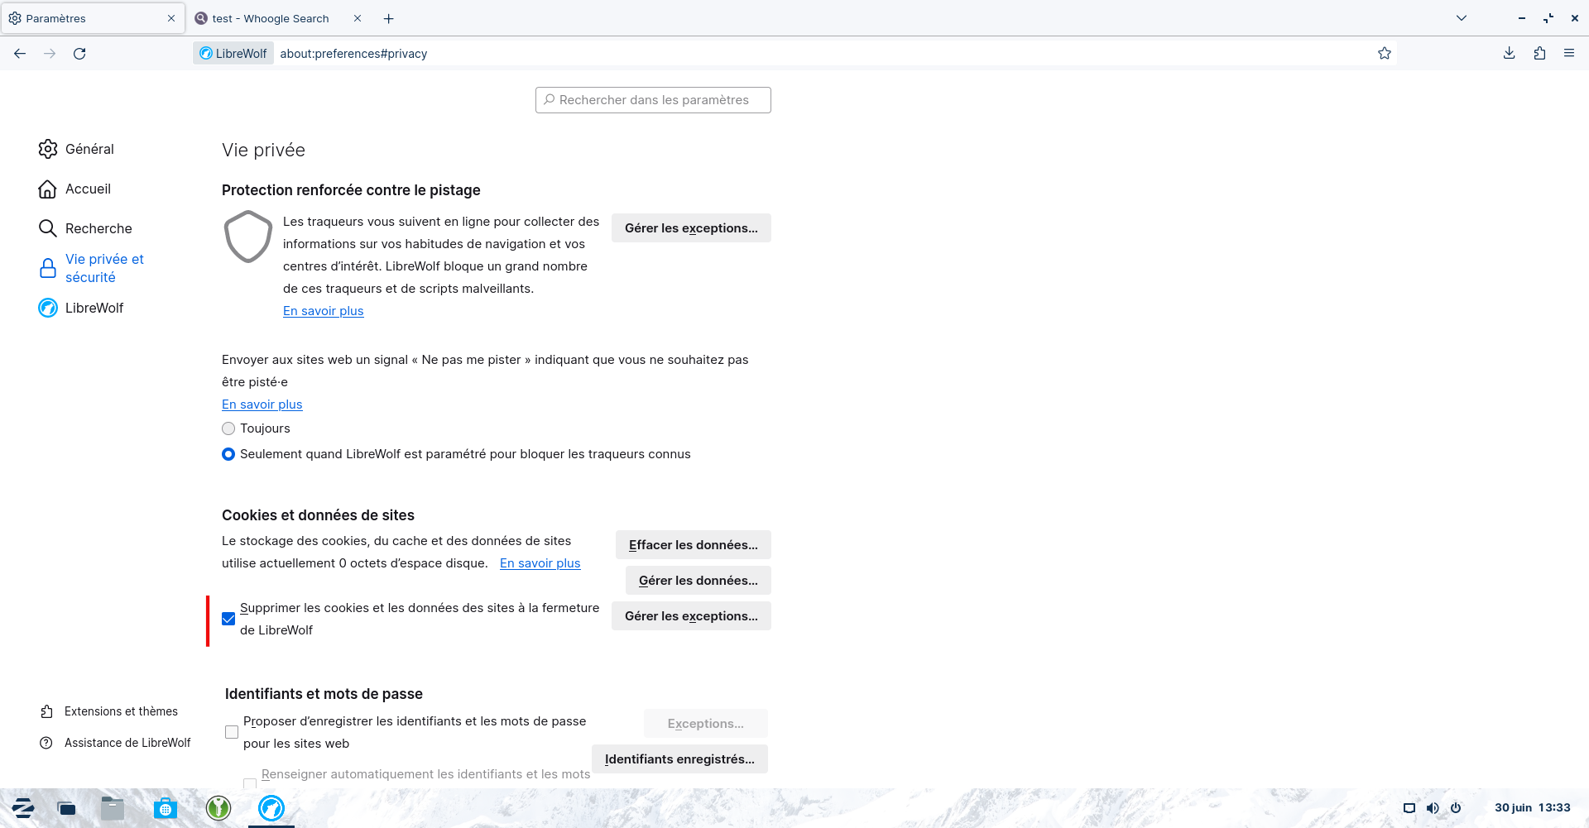Open the hamburger application menu
The image size is (1589, 828).
1569,54
